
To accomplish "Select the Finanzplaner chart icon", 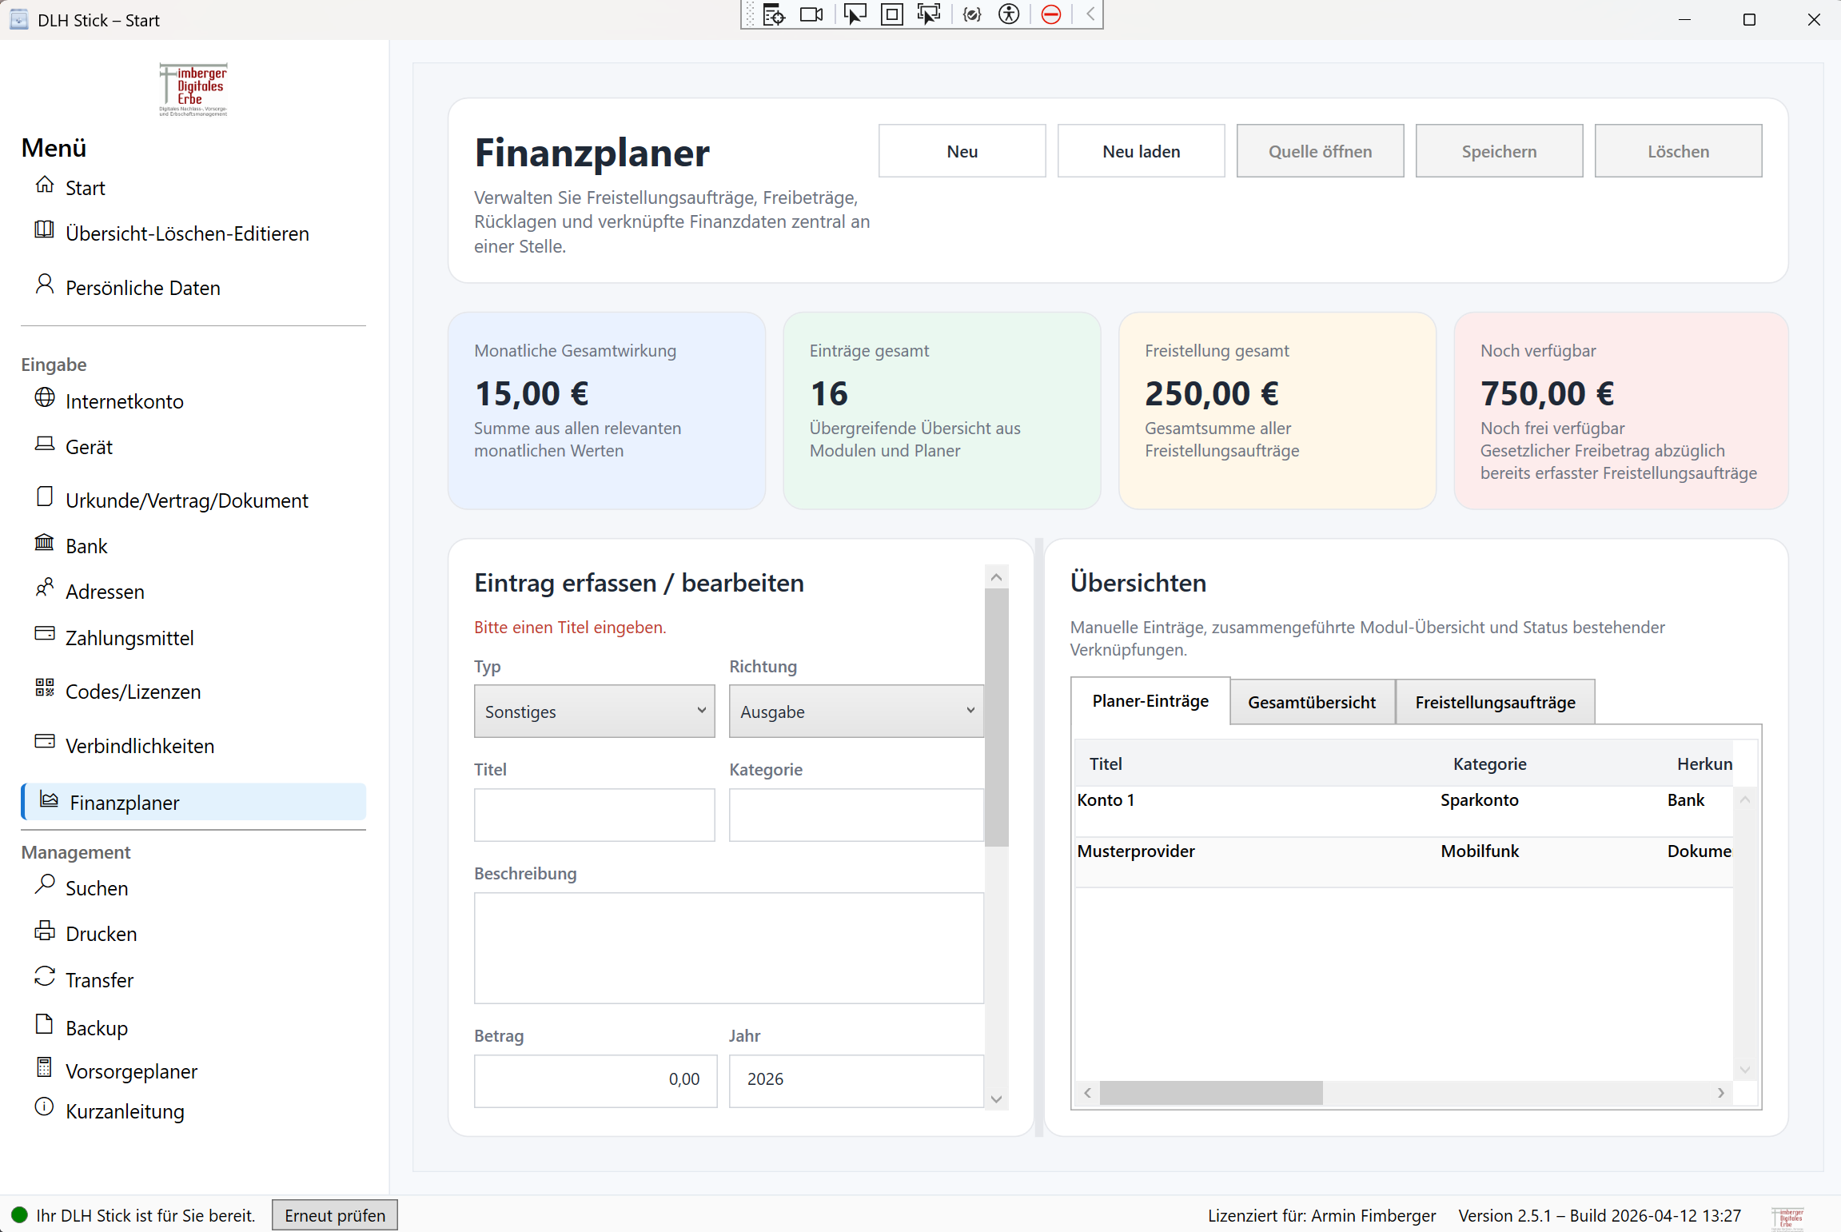I will pyautogui.click(x=49, y=801).
